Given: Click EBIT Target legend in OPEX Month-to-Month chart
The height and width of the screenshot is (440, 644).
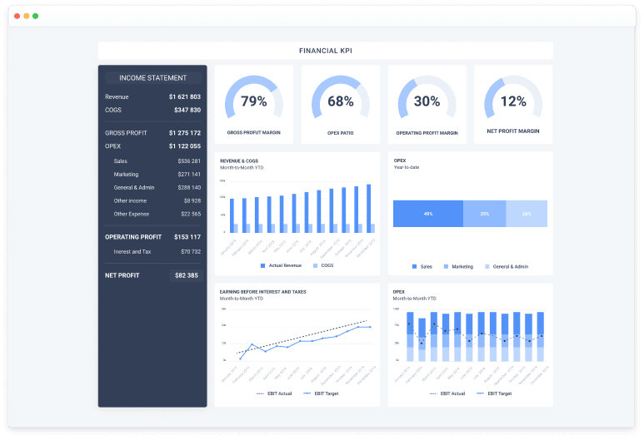Looking at the screenshot, I should 495,393.
